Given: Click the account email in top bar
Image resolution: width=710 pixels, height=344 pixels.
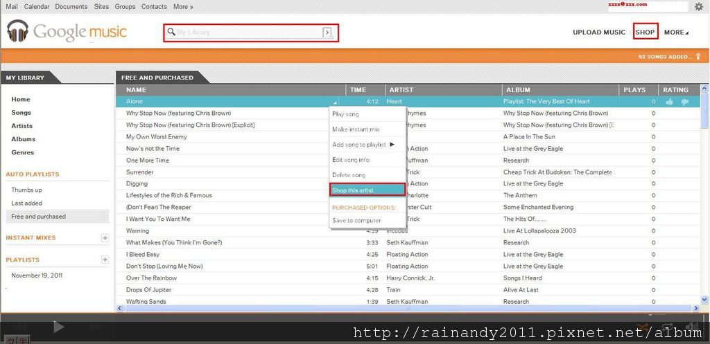Looking at the screenshot, I should coord(627,4).
